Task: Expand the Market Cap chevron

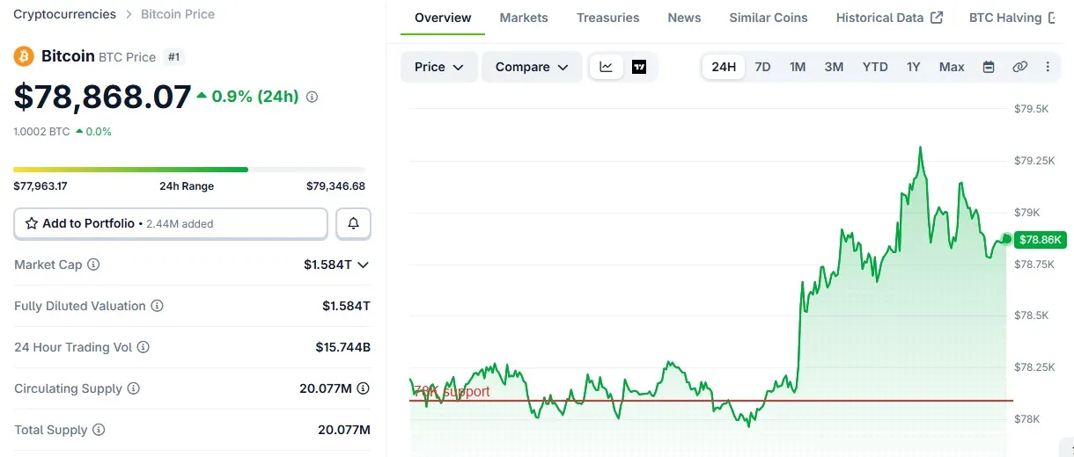Action: click(363, 265)
